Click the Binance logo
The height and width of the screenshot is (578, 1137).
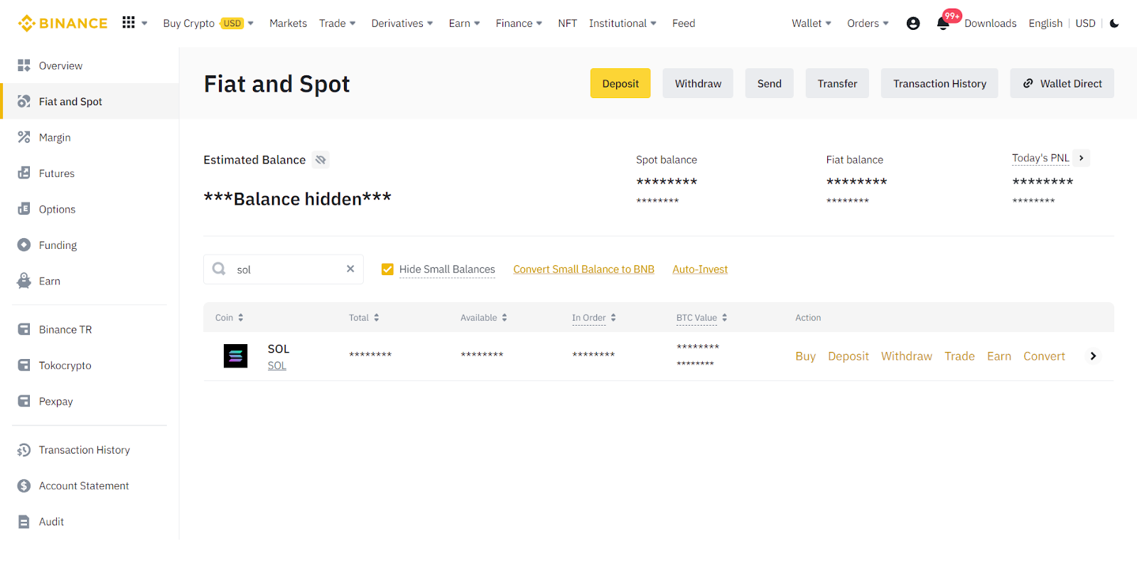coord(63,23)
